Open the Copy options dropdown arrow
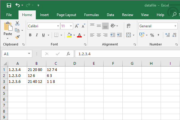Screen dimensions: 180x120 click(x=22, y=30)
